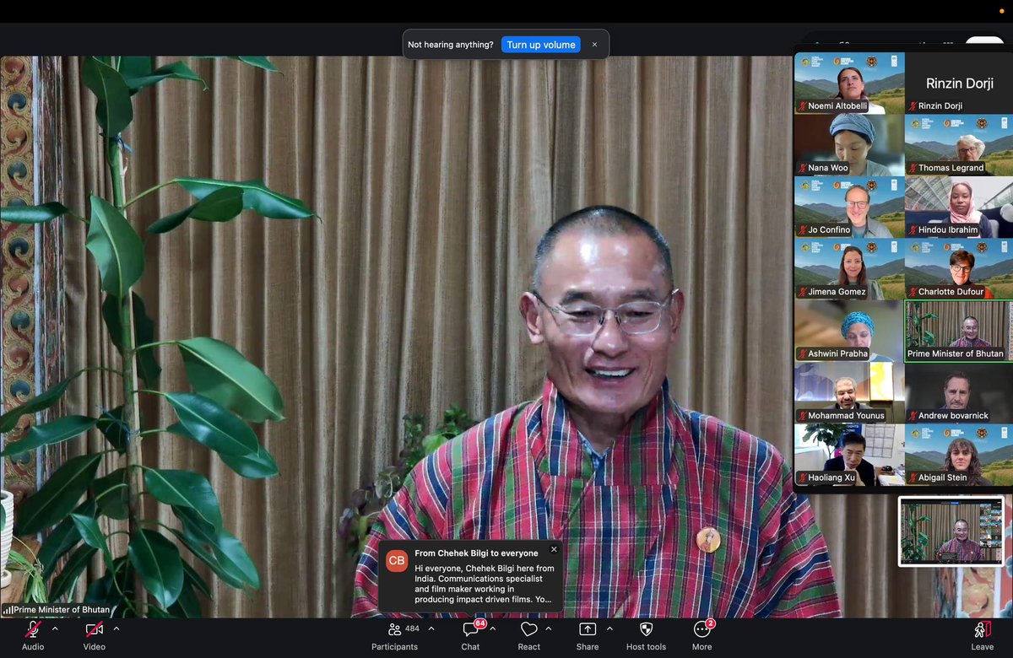
Task: Select Jimena Gomez video tile
Action: click(849, 269)
